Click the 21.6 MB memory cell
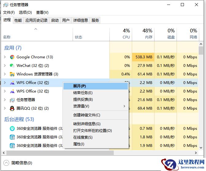 143,100
